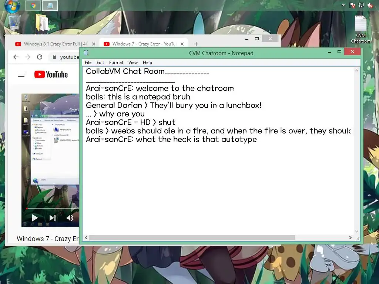Viewport: 379px width, 284px height.
Task: Click Notepad vertical scroll up arrow
Action: 356,70
